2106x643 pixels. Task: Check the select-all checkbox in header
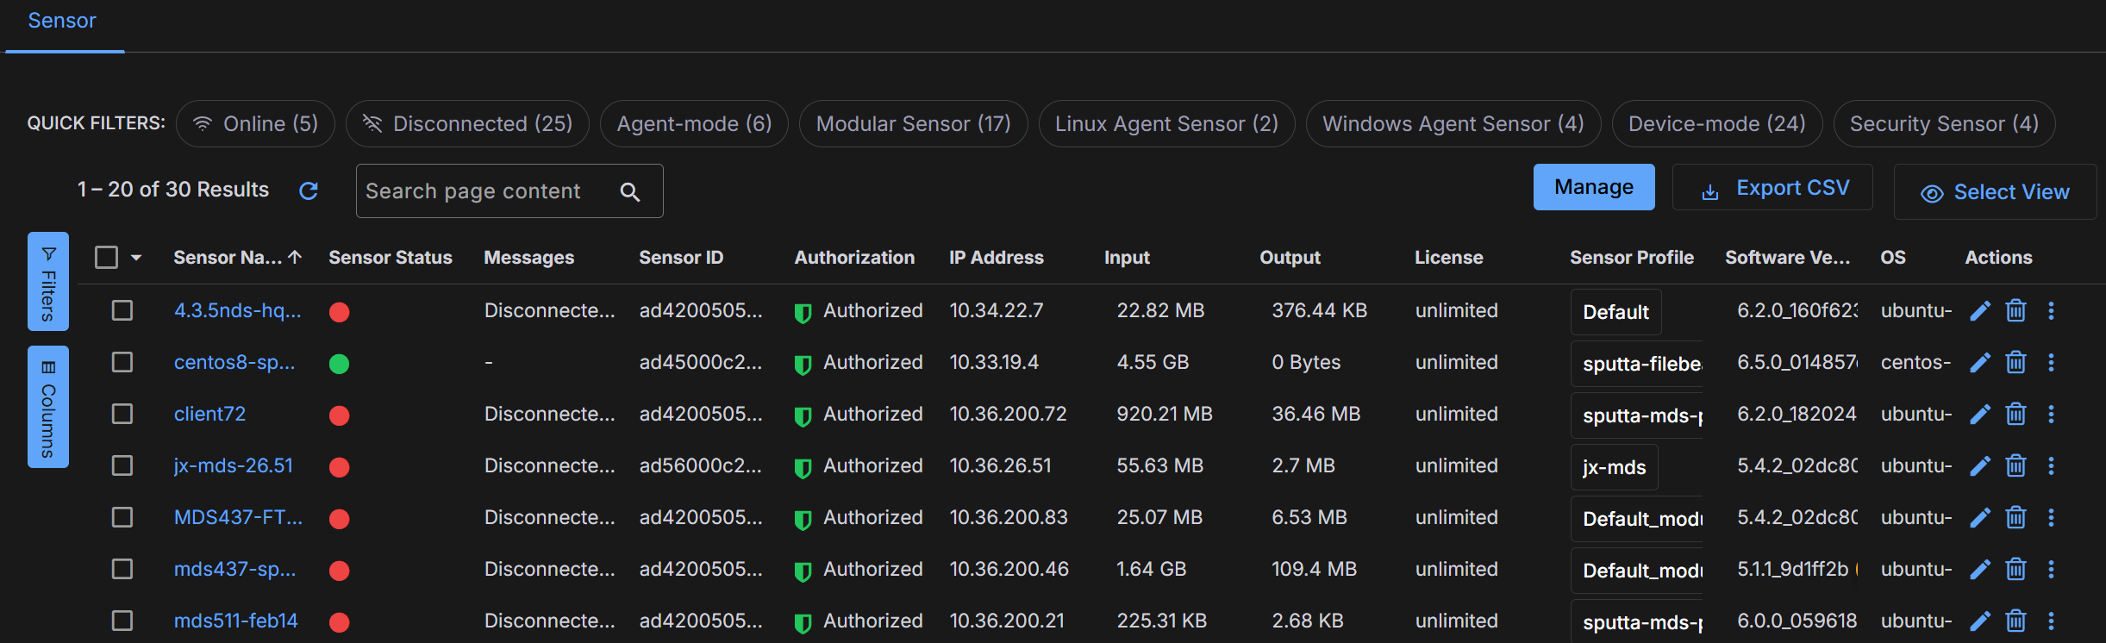pos(106,258)
